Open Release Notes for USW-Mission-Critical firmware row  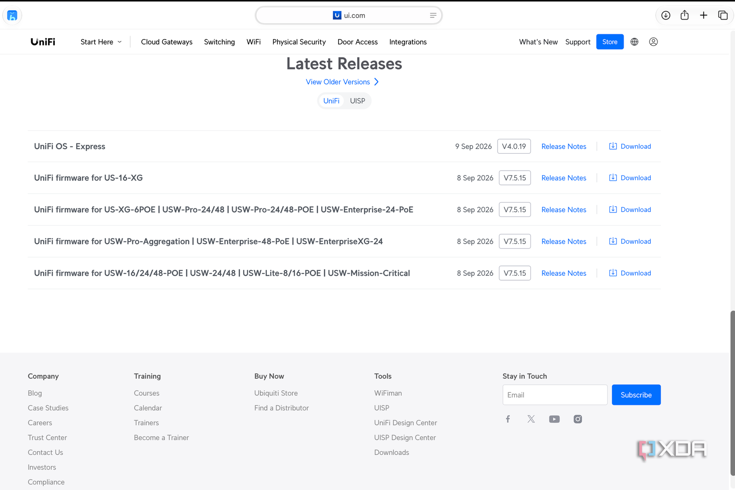564,273
